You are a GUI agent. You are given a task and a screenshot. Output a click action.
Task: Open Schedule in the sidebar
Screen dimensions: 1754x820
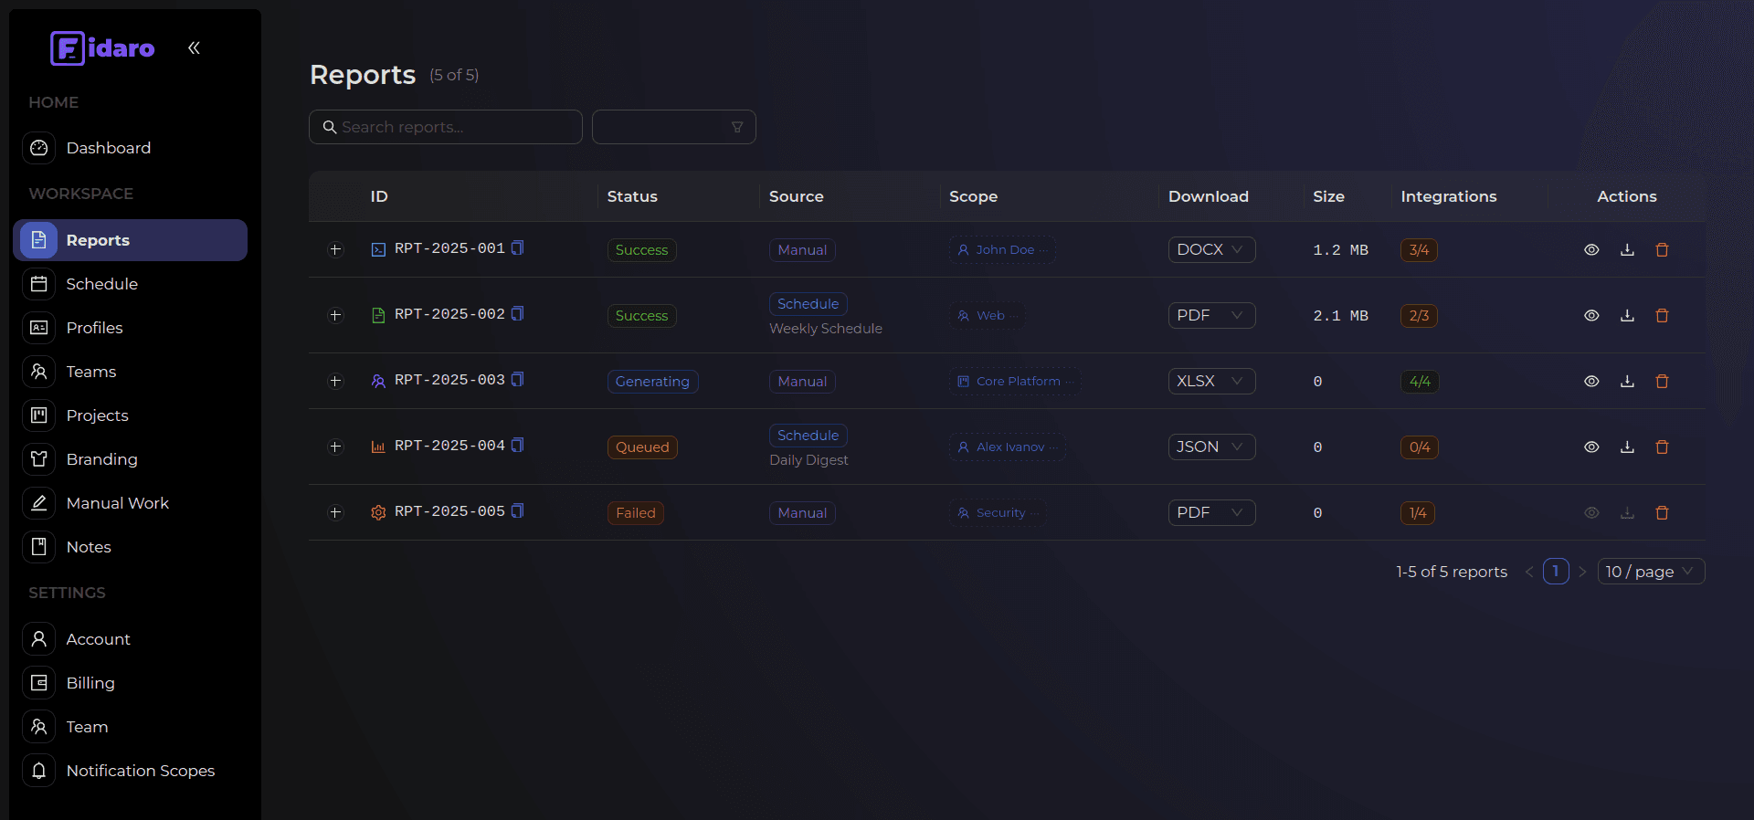(101, 284)
